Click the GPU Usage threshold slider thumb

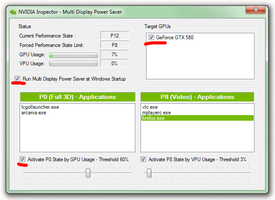click(88, 173)
